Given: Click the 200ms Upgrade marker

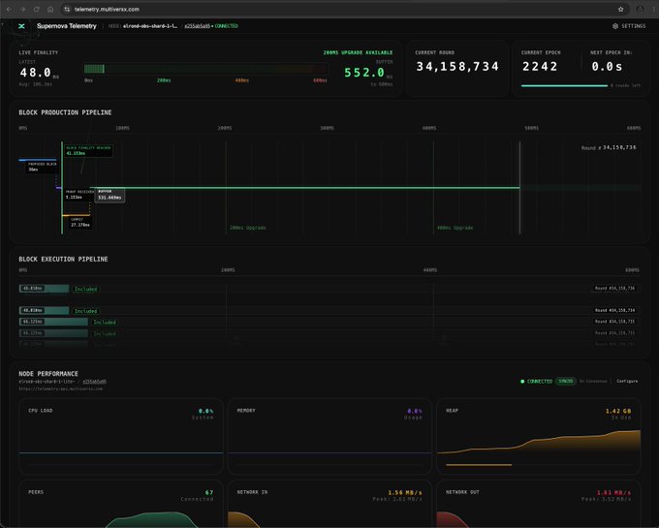Looking at the screenshot, I should click(x=247, y=228).
